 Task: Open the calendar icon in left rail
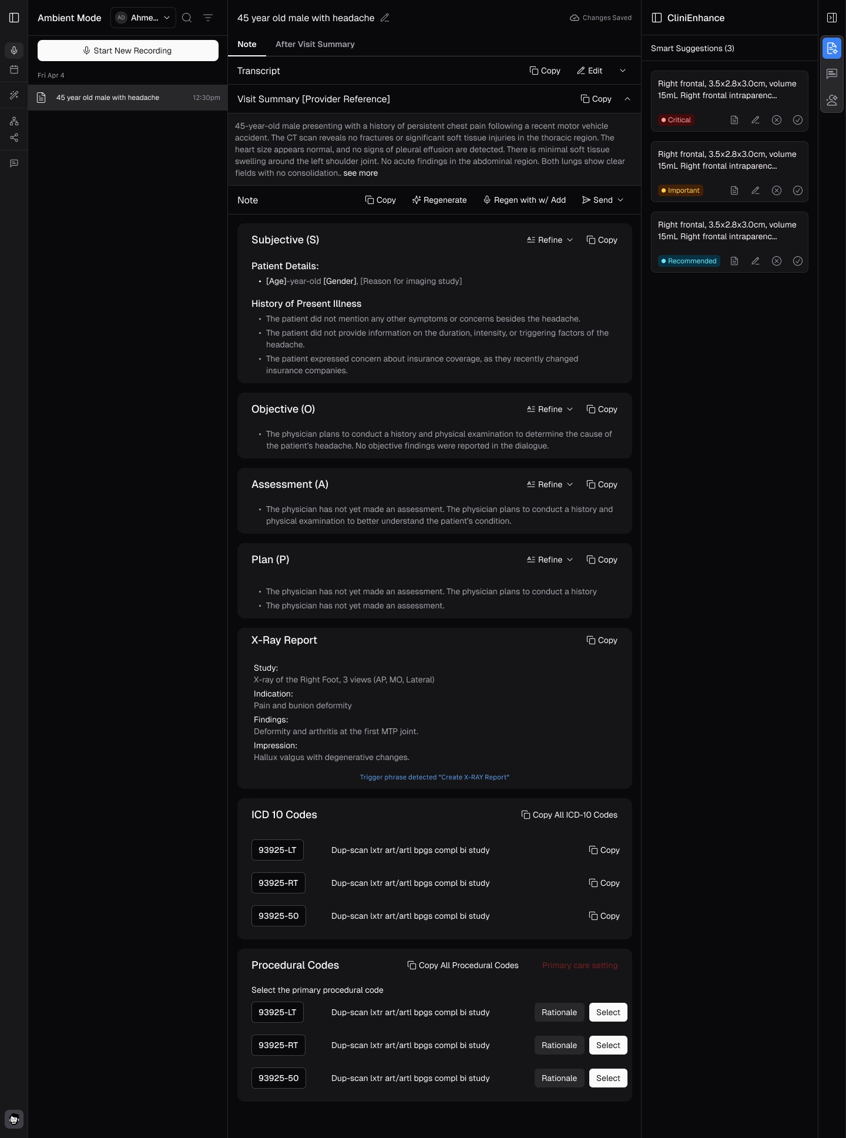pos(14,69)
